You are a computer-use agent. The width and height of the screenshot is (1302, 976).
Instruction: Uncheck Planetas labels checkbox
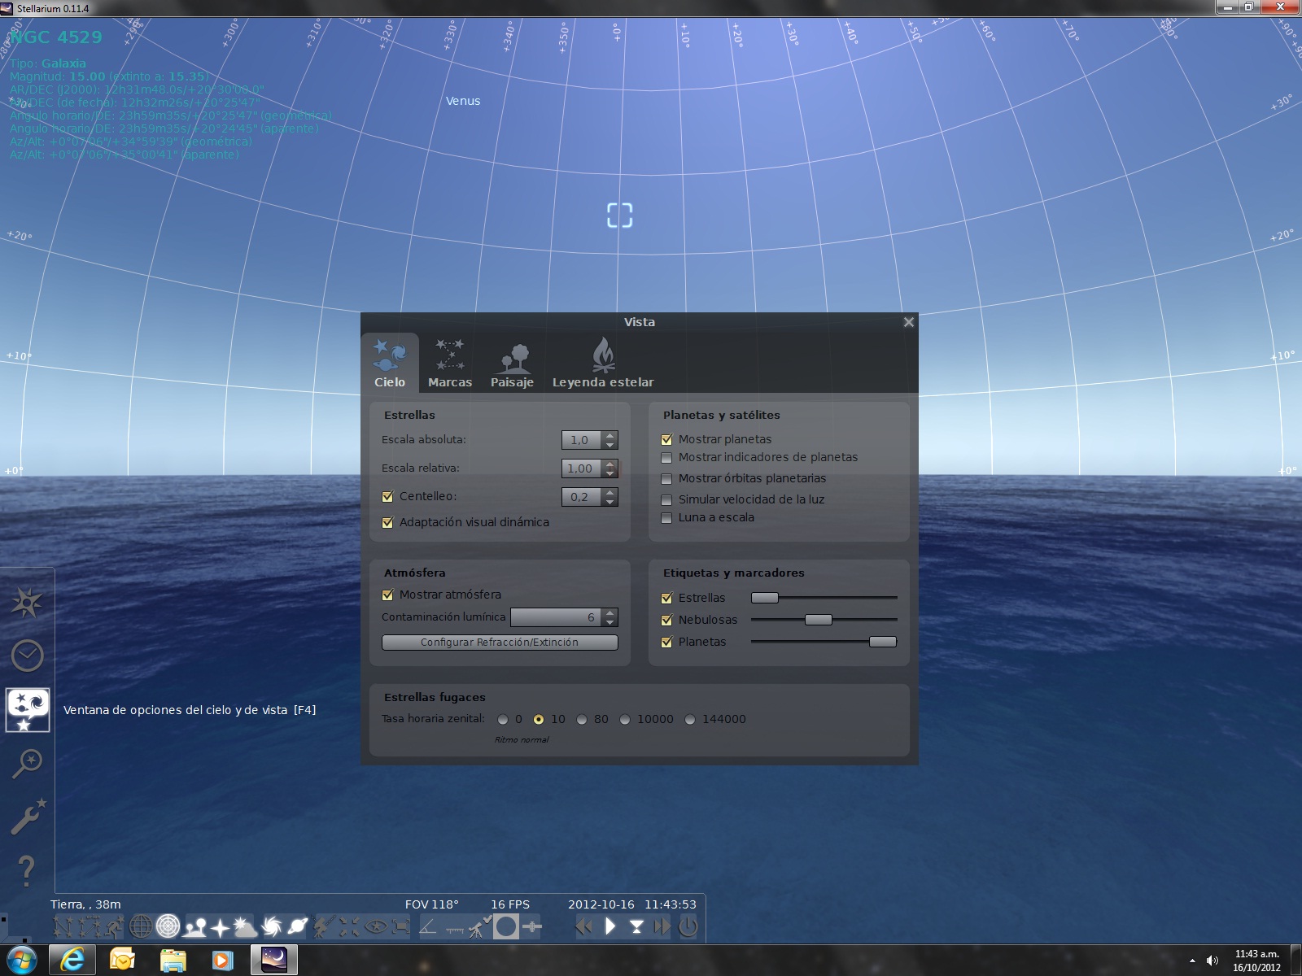pos(666,642)
